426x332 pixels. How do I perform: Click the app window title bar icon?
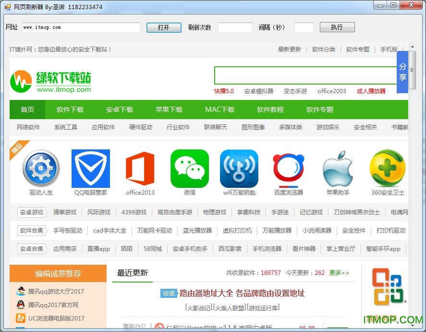7,7
